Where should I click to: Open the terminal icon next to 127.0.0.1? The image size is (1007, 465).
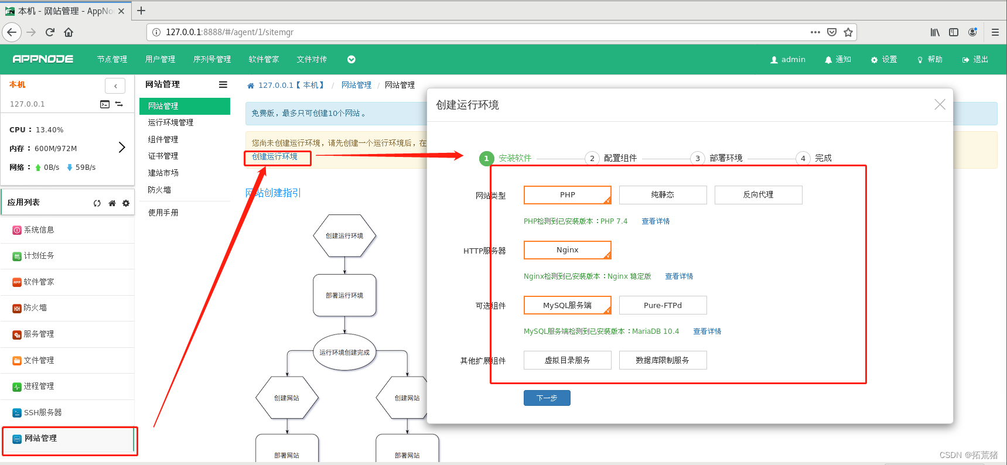105,104
